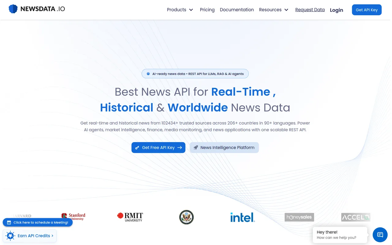Screen dimensions: 392x245
Task: Click the Intel logo
Action: 243,217
